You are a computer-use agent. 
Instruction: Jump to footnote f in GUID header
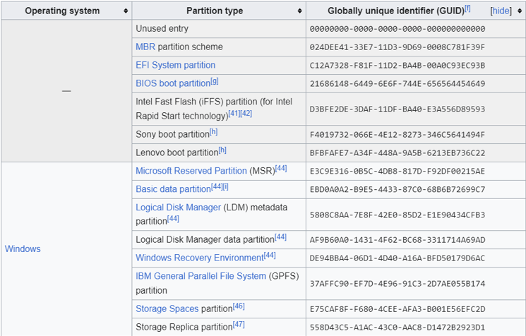(x=467, y=8)
